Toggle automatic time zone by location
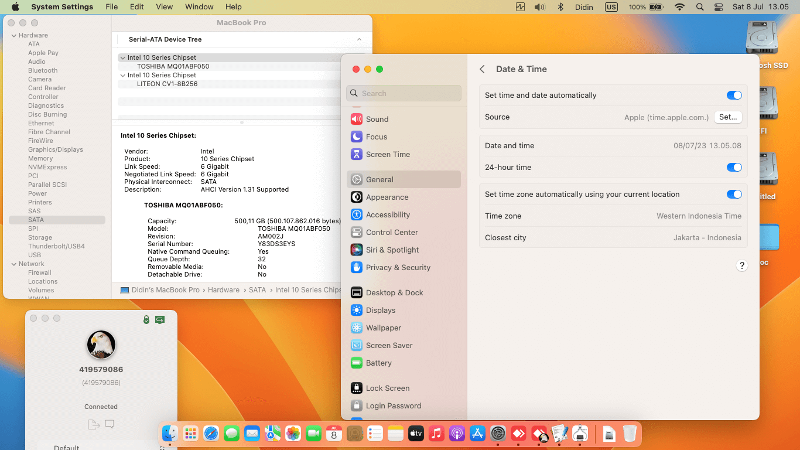Screen dimensions: 800x450 pyautogui.click(x=734, y=194)
